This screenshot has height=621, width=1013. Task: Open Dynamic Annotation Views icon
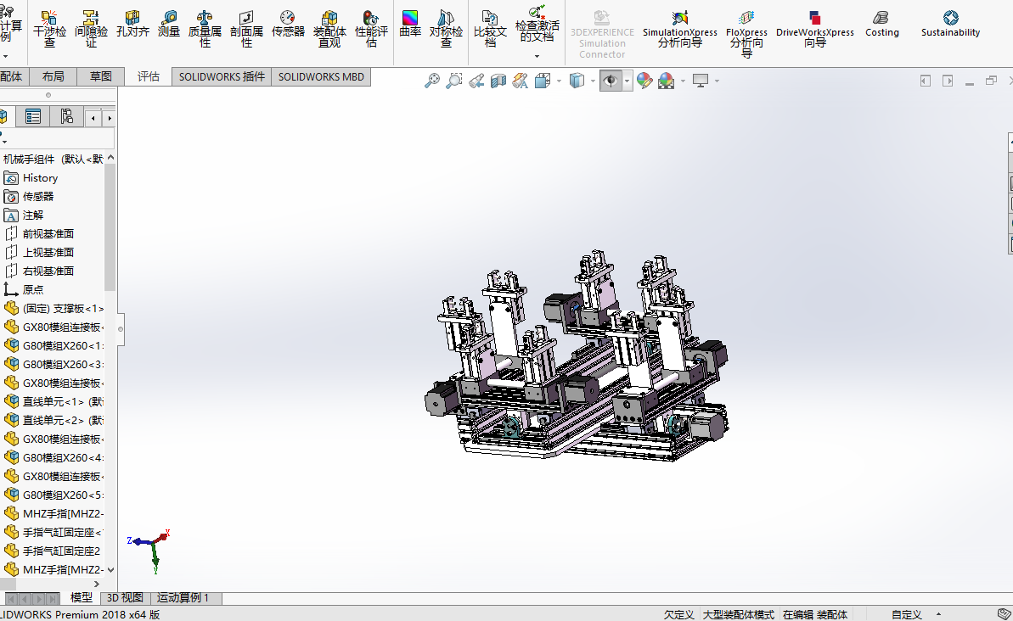[x=520, y=81]
